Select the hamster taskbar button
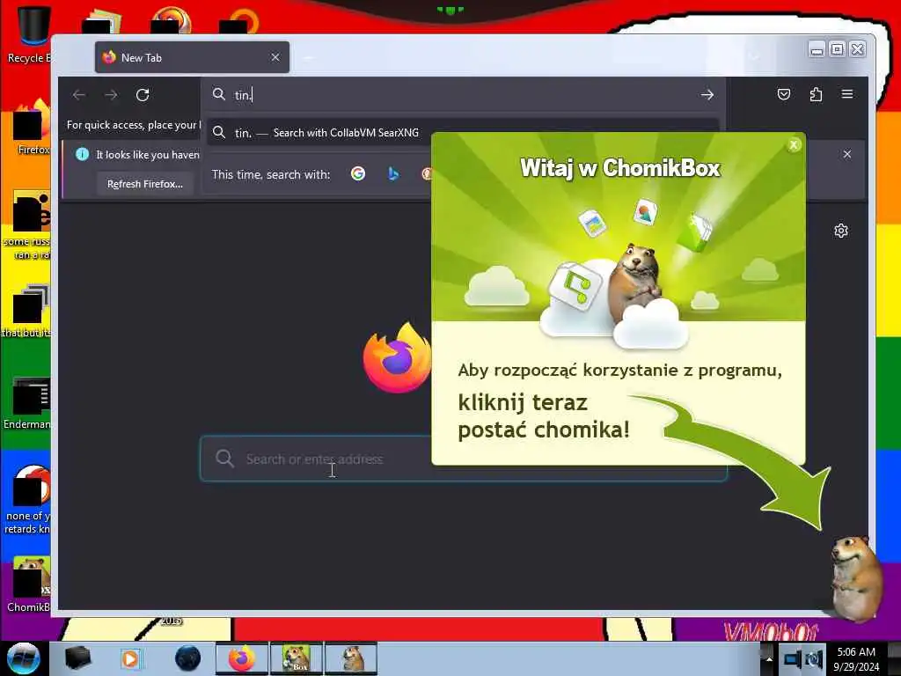The image size is (901, 676). (x=351, y=658)
